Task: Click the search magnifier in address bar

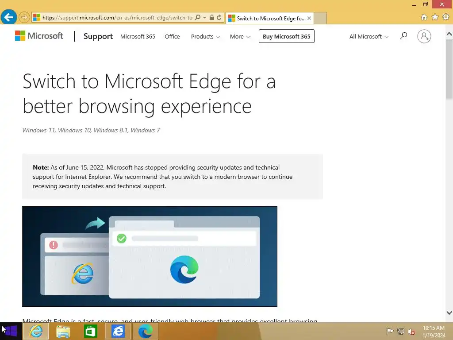Action: tap(197, 17)
